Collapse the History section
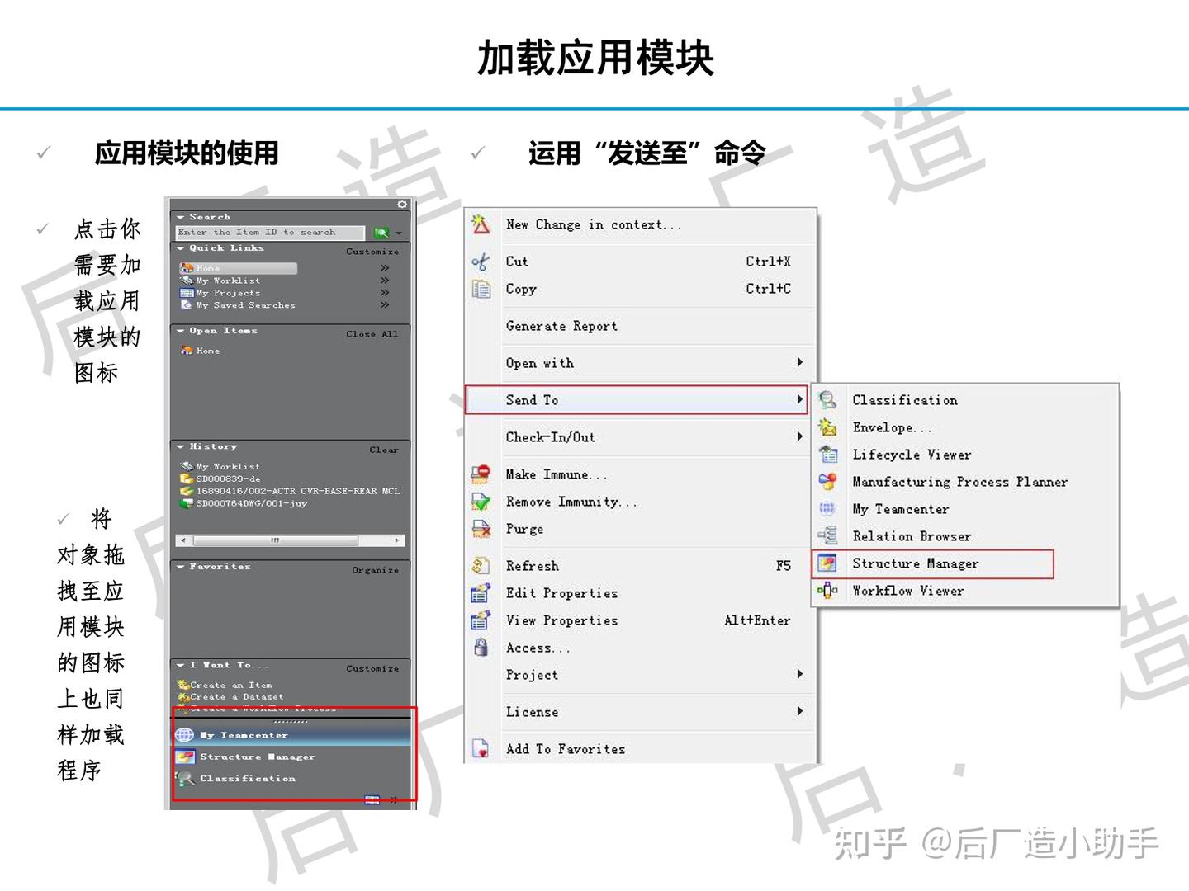This screenshot has height=891, width=1189. [x=182, y=446]
